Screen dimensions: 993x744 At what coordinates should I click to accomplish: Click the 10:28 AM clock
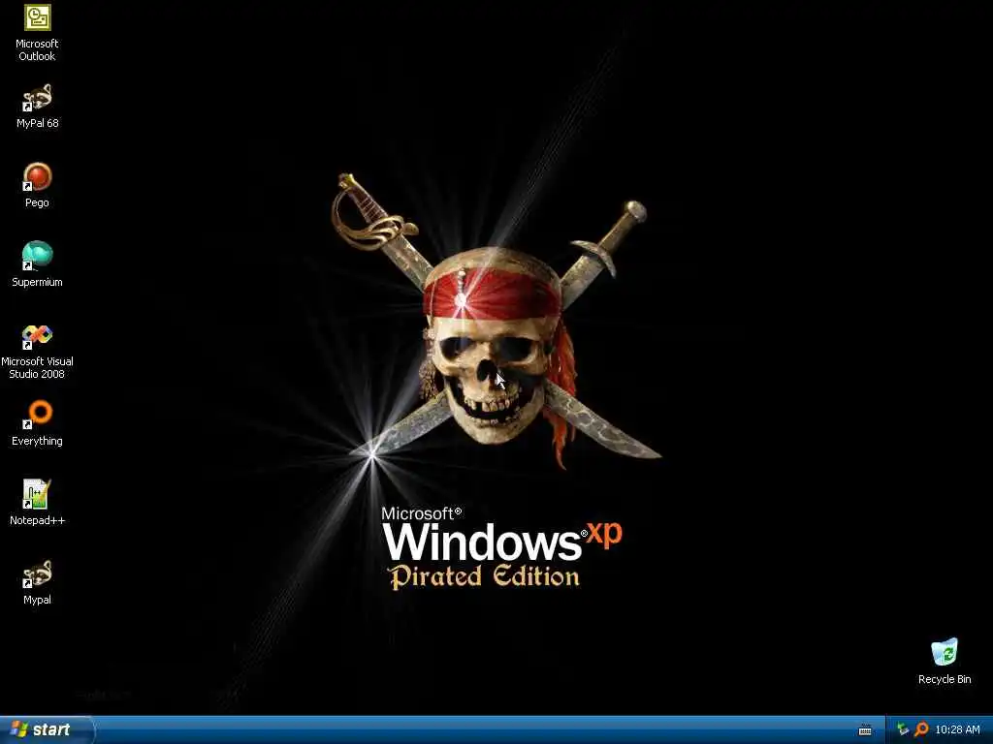(957, 729)
